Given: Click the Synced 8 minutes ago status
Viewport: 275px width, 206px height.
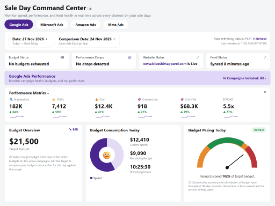Looking at the screenshot, I should (x=230, y=64).
